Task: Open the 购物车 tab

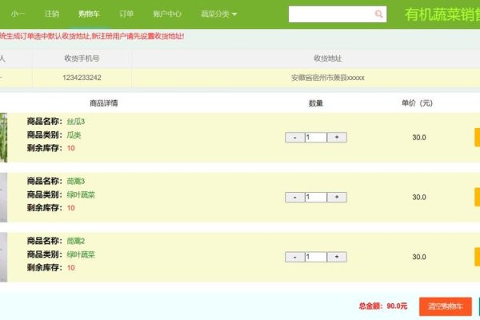Action: tap(89, 14)
